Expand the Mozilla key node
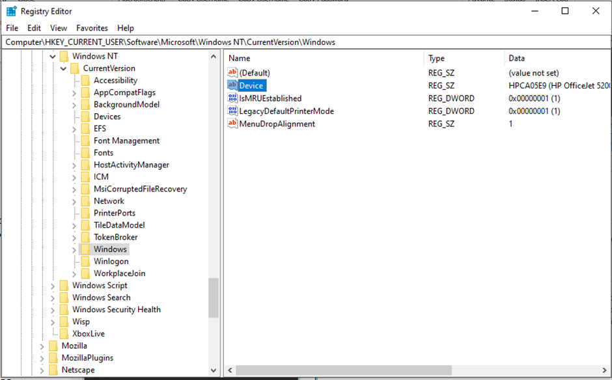The image size is (612, 380). pyautogui.click(x=42, y=346)
